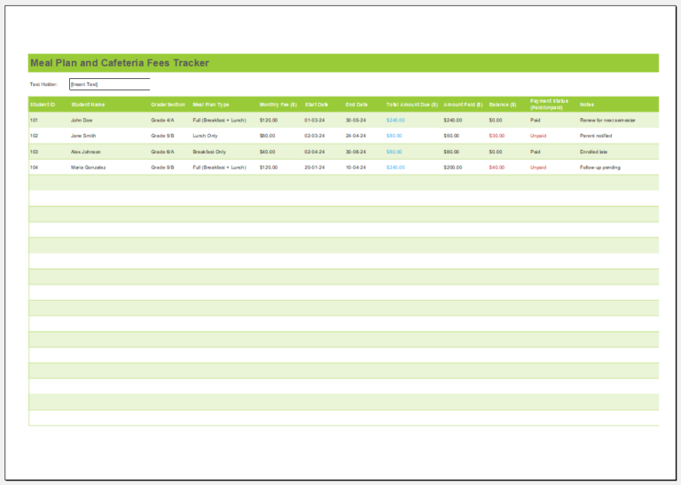Click the 'Notes' column header
The image size is (681, 485).
587,105
